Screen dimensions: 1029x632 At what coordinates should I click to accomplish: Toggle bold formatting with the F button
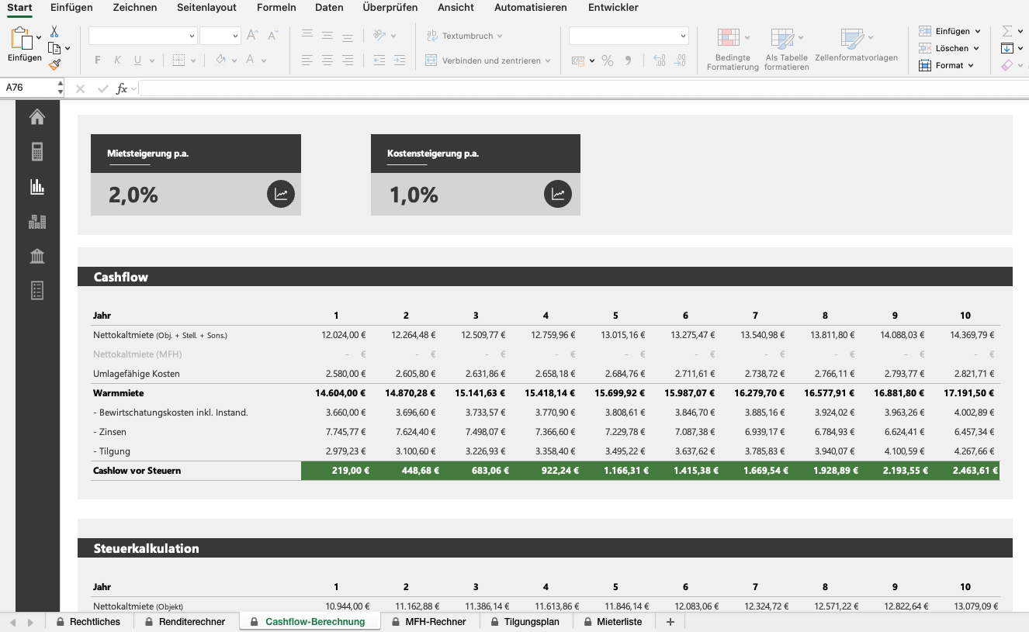pos(97,59)
